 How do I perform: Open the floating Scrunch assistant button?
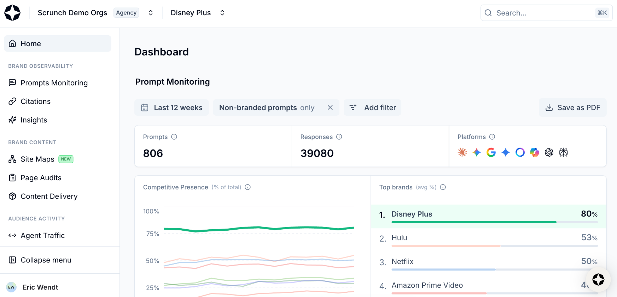(598, 279)
